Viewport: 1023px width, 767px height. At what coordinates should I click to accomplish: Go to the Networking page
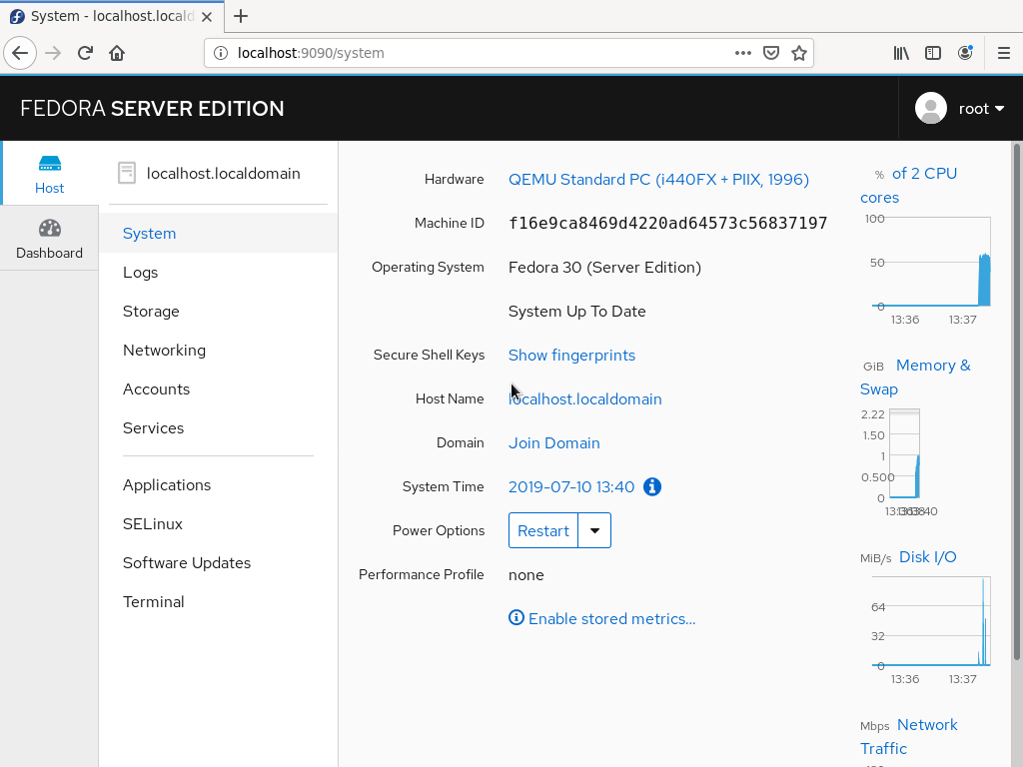(x=165, y=351)
